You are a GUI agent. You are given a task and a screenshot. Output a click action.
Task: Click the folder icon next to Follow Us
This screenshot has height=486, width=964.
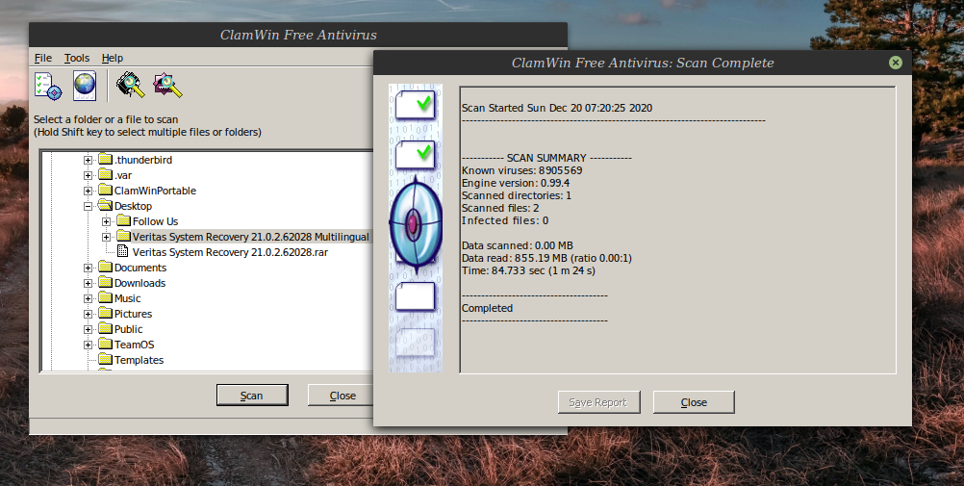[x=123, y=220]
